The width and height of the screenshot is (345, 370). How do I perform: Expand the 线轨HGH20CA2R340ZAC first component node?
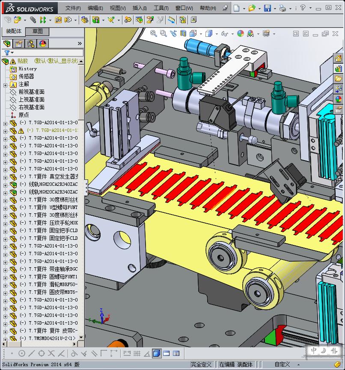click(x=5, y=185)
